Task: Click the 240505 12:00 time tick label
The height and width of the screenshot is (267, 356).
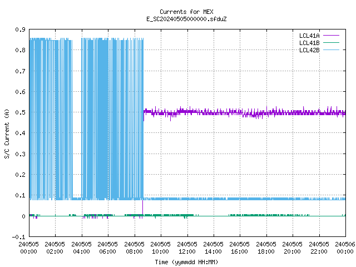Action: tap(187, 248)
